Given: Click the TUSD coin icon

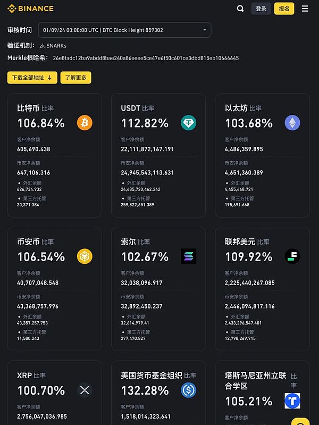Looking at the screenshot, I should tap(292, 401).
